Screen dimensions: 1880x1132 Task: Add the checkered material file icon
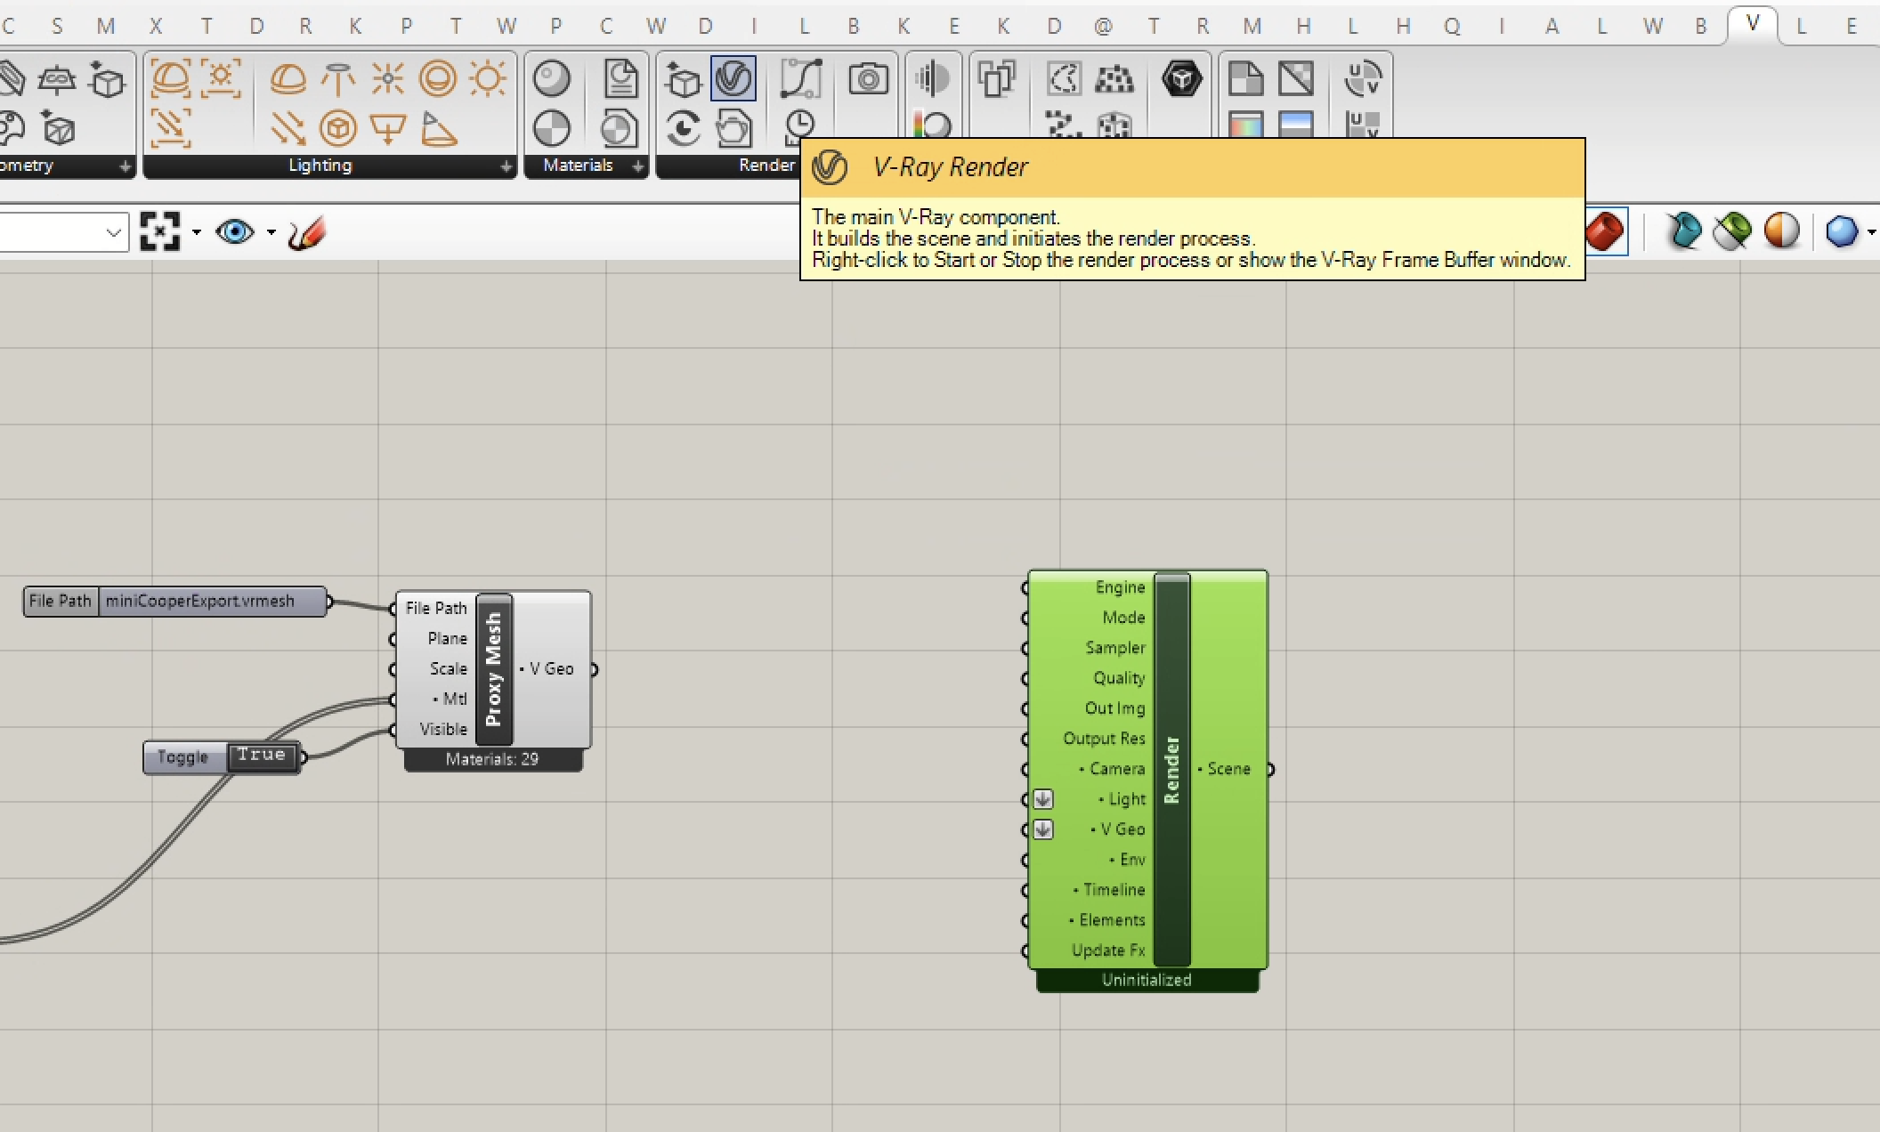619,128
